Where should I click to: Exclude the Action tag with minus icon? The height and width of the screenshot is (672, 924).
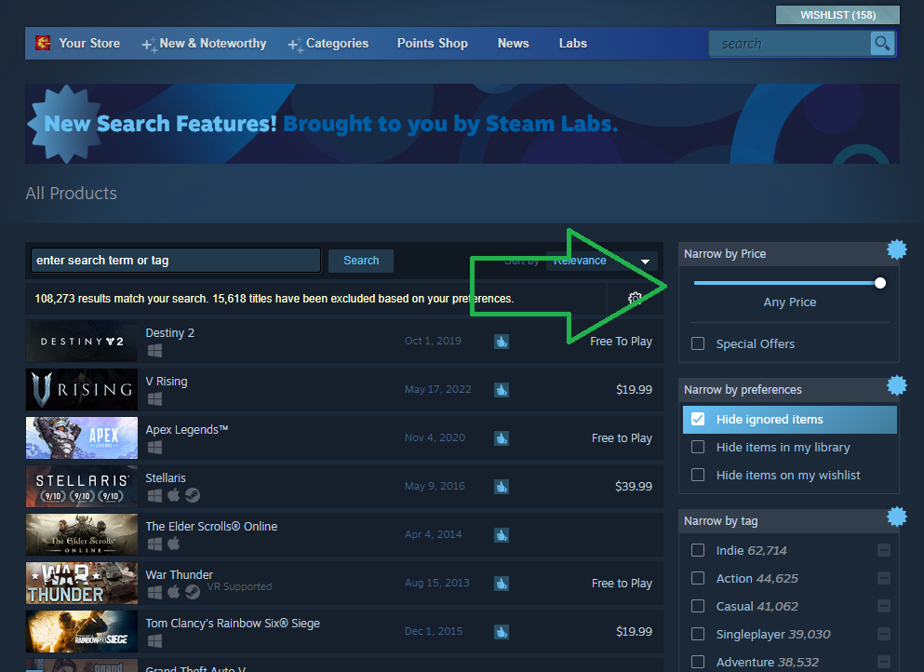point(883,578)
